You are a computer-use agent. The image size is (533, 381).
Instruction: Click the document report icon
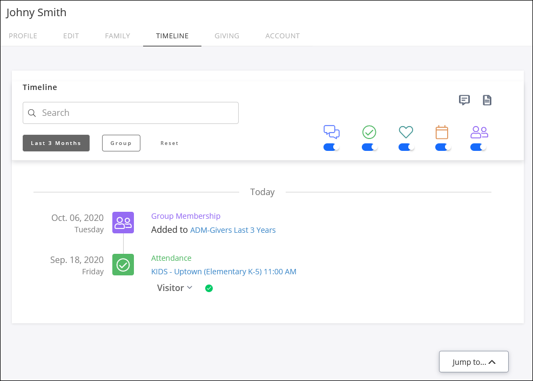coord(487,100)
